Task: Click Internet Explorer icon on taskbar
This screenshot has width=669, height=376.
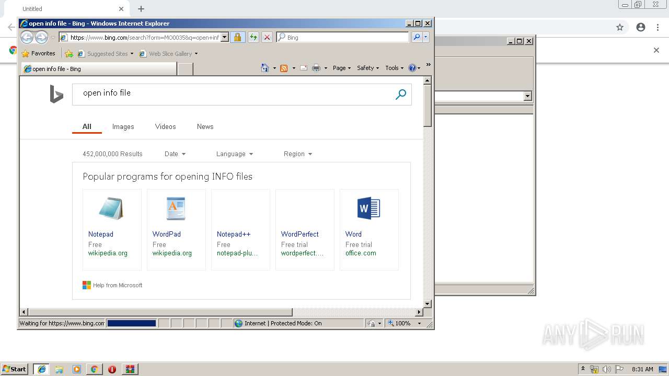Action: 41,369
